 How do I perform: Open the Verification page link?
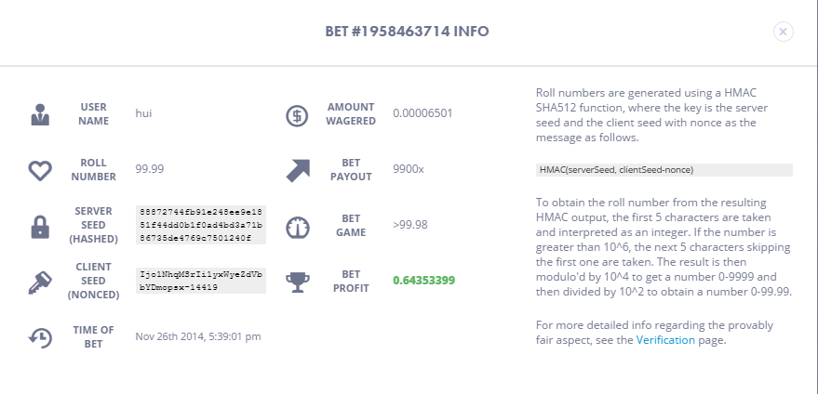click(x=665, y=340)
